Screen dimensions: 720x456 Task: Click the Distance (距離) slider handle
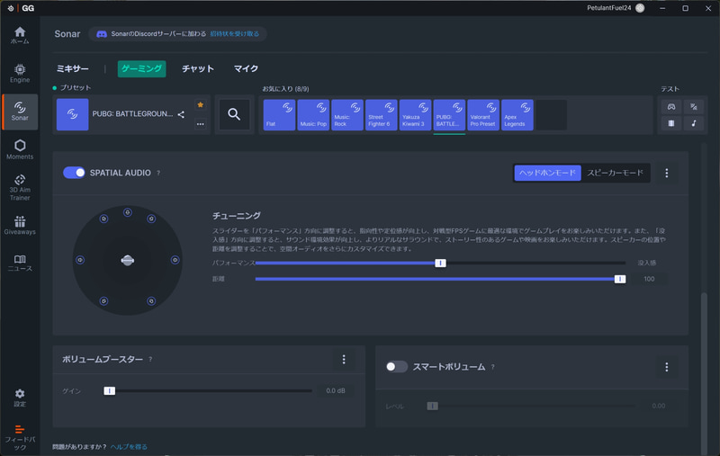pos(620,279)
